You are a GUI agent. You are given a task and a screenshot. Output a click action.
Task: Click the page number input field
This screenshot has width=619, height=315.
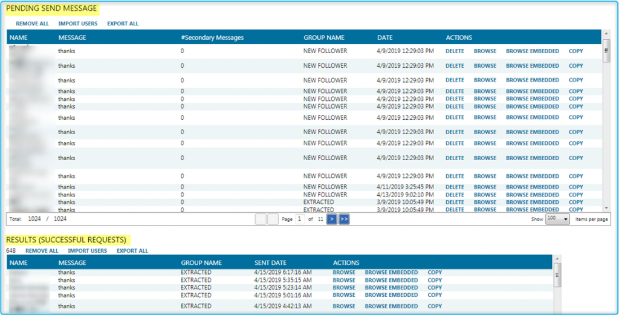tap(300, 219)
